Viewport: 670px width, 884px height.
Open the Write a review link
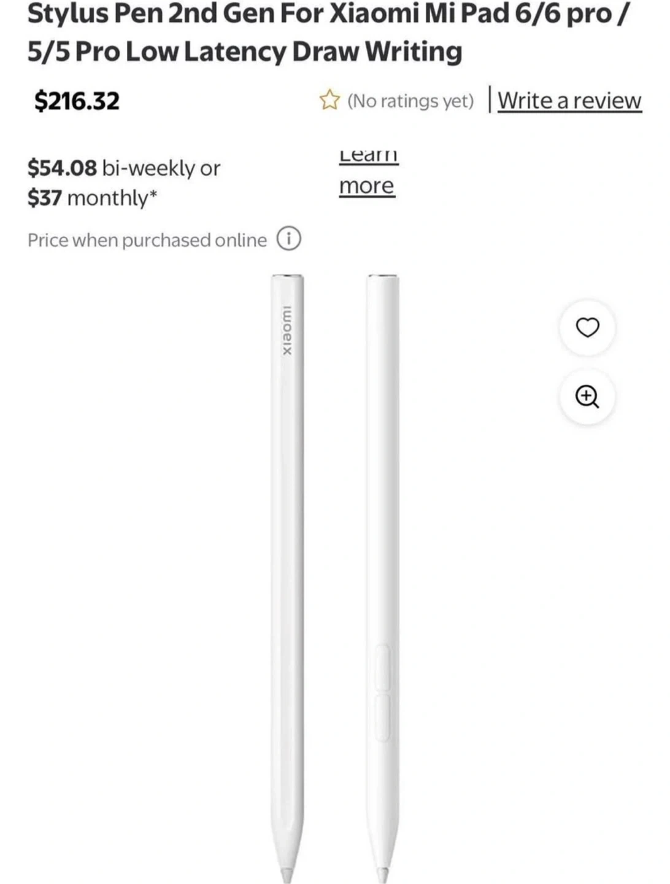(569, 100)
